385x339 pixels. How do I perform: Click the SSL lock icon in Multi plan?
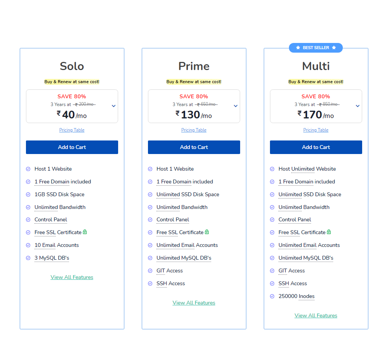tap(329, 232)
